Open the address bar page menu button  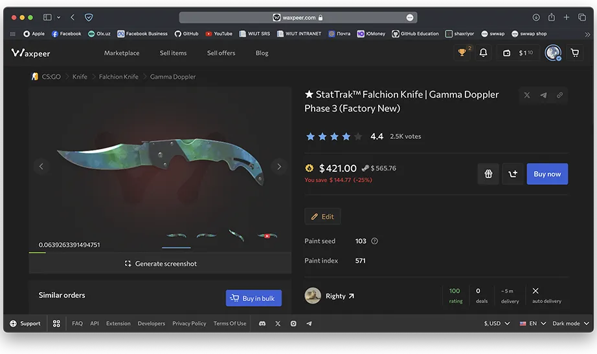[410, 17]
